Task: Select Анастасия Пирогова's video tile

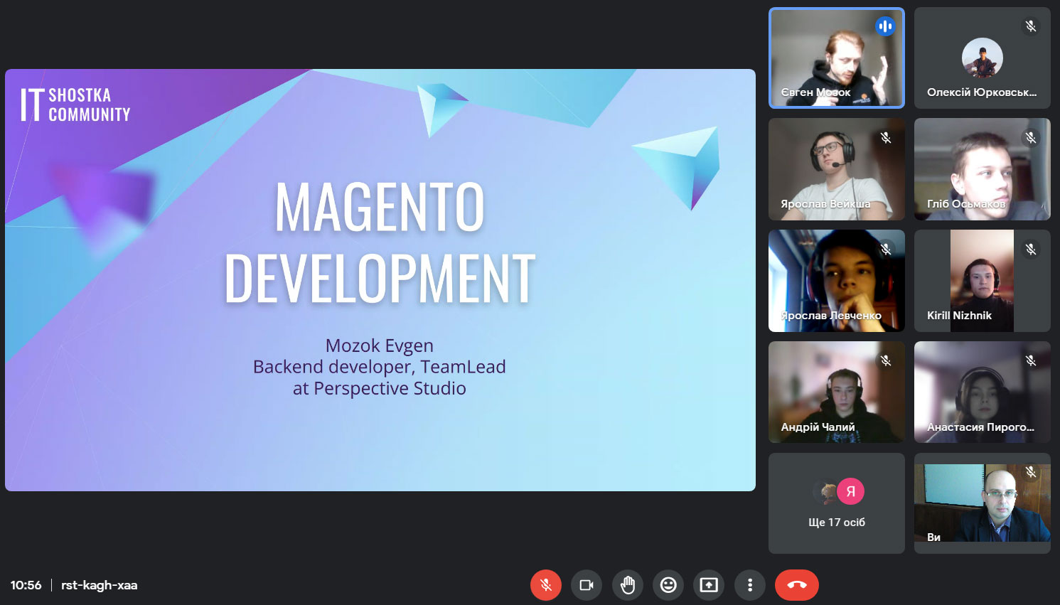Action: coord(983,392)
